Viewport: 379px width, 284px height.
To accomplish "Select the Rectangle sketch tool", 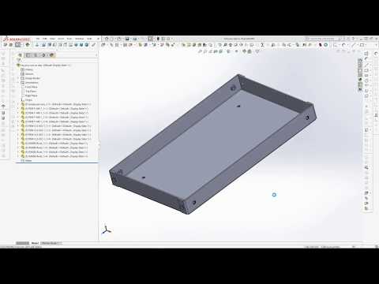I will (x=362, y=45).
